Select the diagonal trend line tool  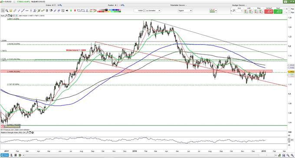[x=23, y=11]
